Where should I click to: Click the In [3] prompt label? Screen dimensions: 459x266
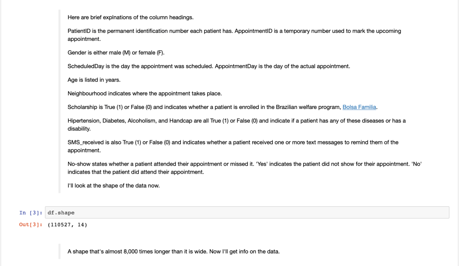tap(31, 213)
